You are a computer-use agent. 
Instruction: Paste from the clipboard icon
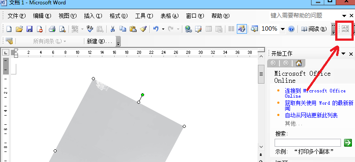(133, 29)
